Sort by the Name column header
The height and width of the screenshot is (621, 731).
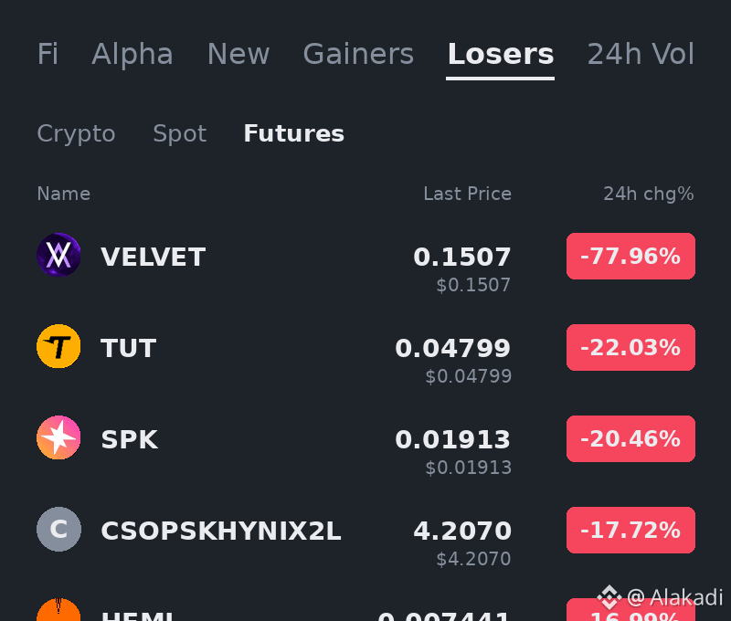pyautogui.click(x=63, y=194)
